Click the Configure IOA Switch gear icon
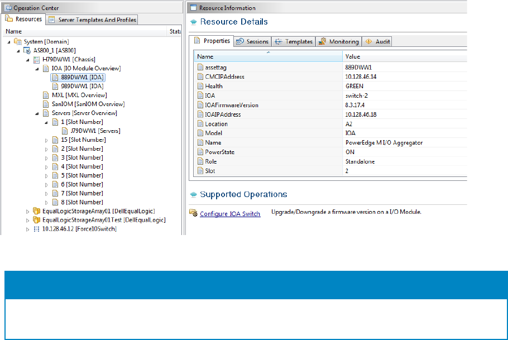This screenshot has width=508, height=340. 193,213
